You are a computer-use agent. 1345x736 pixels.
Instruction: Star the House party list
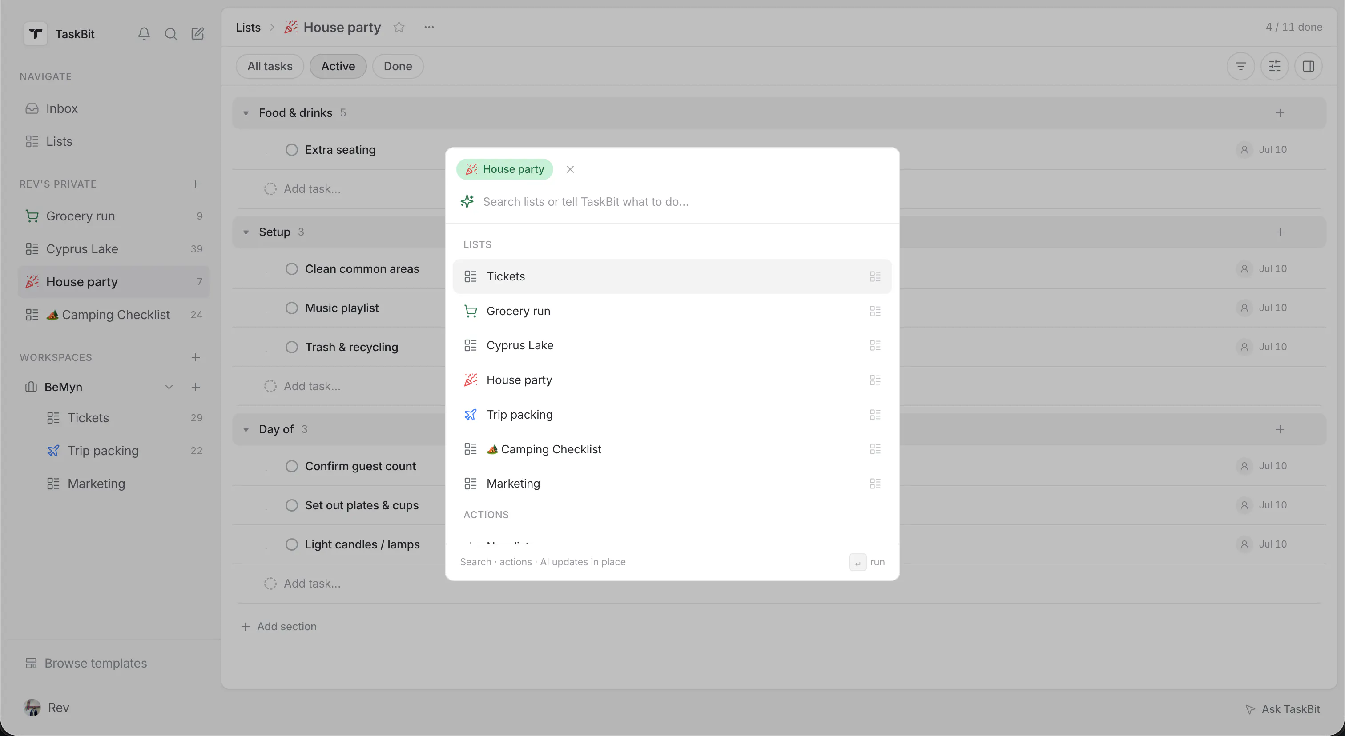399,27
